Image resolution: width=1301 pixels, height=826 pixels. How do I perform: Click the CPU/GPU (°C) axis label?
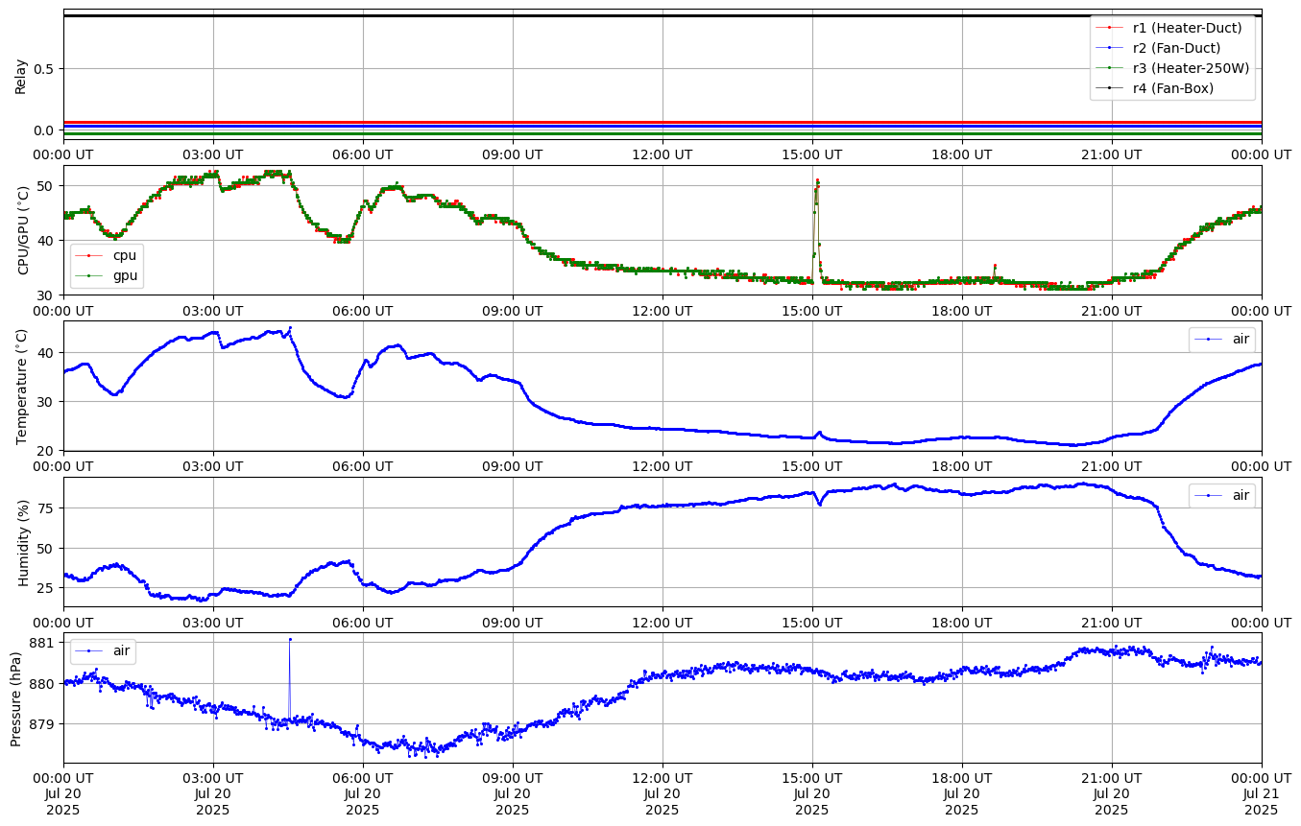24,230
